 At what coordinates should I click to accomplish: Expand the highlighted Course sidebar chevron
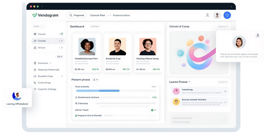pos(62,41)
